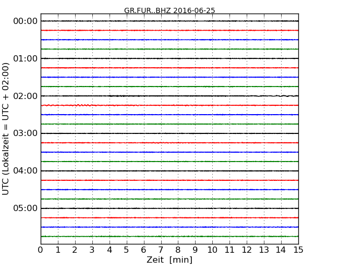Viewport: 339px width, 271px height.
Task: Click the black trace at 02:00
Action: coord(169,96)
